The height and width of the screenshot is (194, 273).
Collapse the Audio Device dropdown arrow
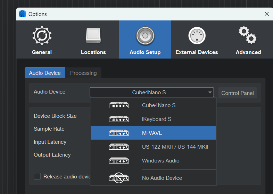click(x=210, y=92)
